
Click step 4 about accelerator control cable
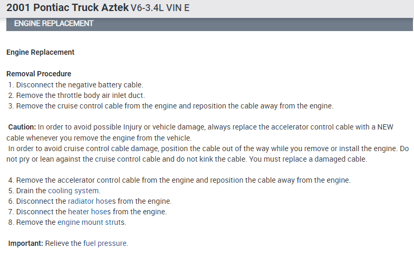coord(179,180)
